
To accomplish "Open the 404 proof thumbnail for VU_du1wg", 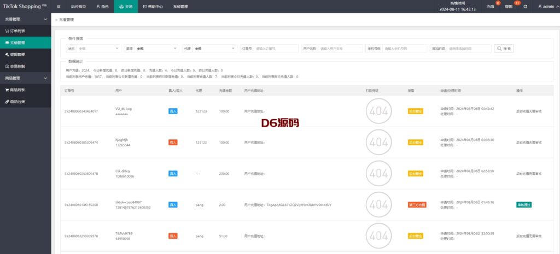I will (x=379, y=111).
